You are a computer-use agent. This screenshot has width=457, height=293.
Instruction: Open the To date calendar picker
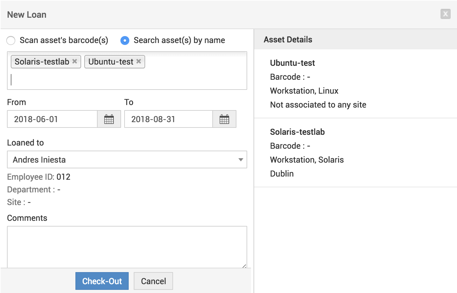pyautogui.click(x=224, y=119)
